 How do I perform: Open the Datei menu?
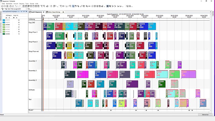tap(3, 4)
